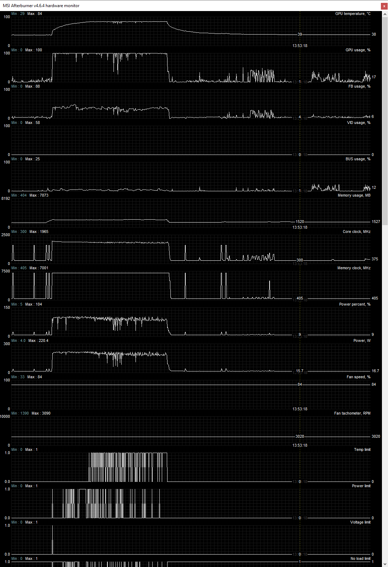
Task: Click the Power percent graph label
Action: coord(355,305)
